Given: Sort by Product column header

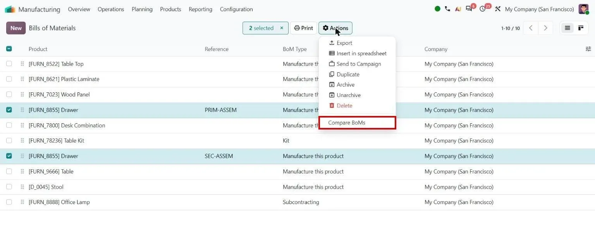Looking at the screenshot, I should (x=38, y=49).
